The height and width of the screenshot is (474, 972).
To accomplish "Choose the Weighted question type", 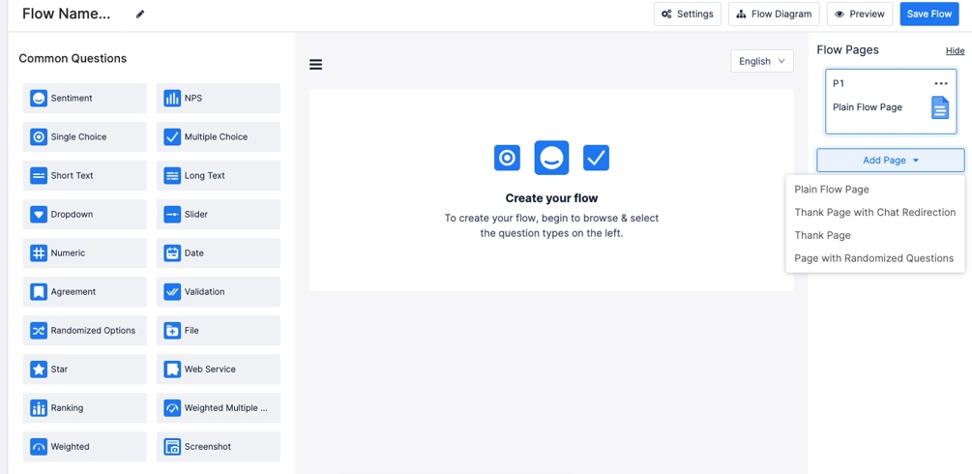I will (x=85, y=447).
